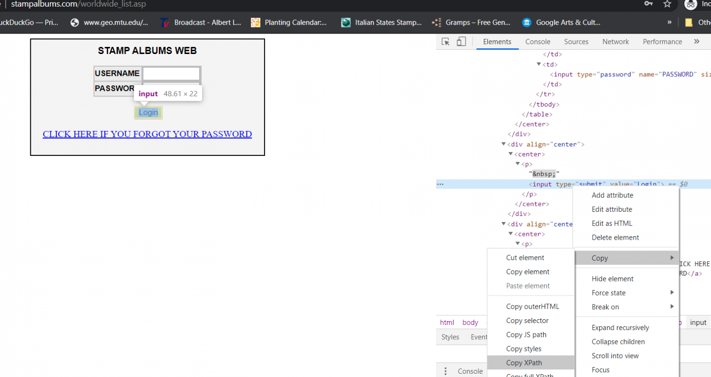Viewport: 711px width, 377px height.
Task: Collapse the first div align="center" node
Action: coord(503,144)
